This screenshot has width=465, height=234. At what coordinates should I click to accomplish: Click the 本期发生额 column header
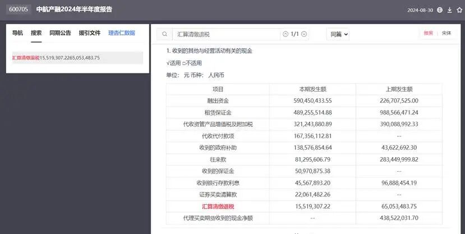coord(312,89)
